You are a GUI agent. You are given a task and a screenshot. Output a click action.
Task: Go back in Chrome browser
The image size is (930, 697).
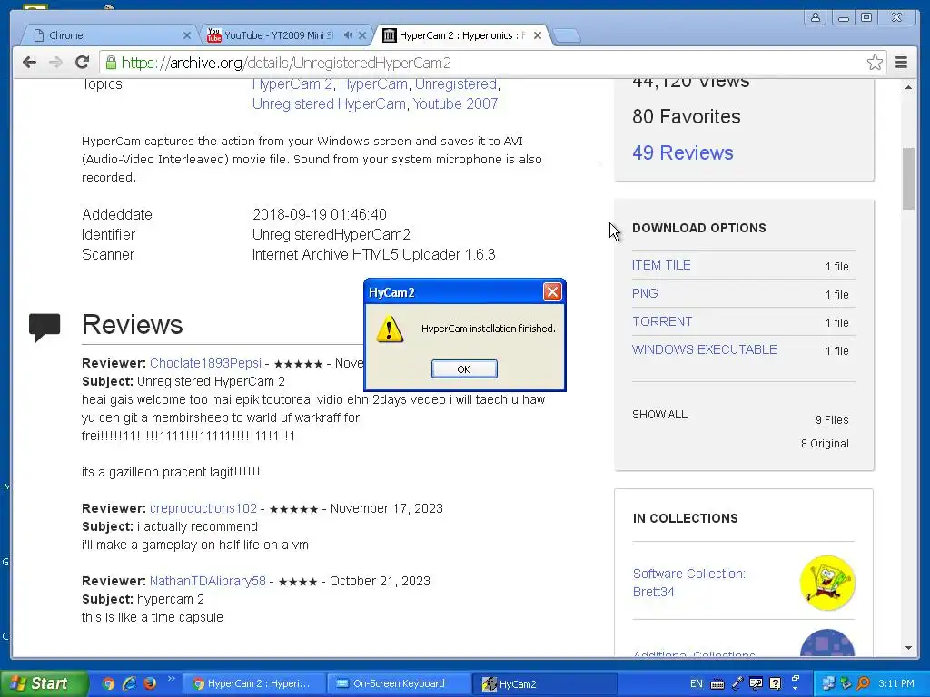click(29, 63)
